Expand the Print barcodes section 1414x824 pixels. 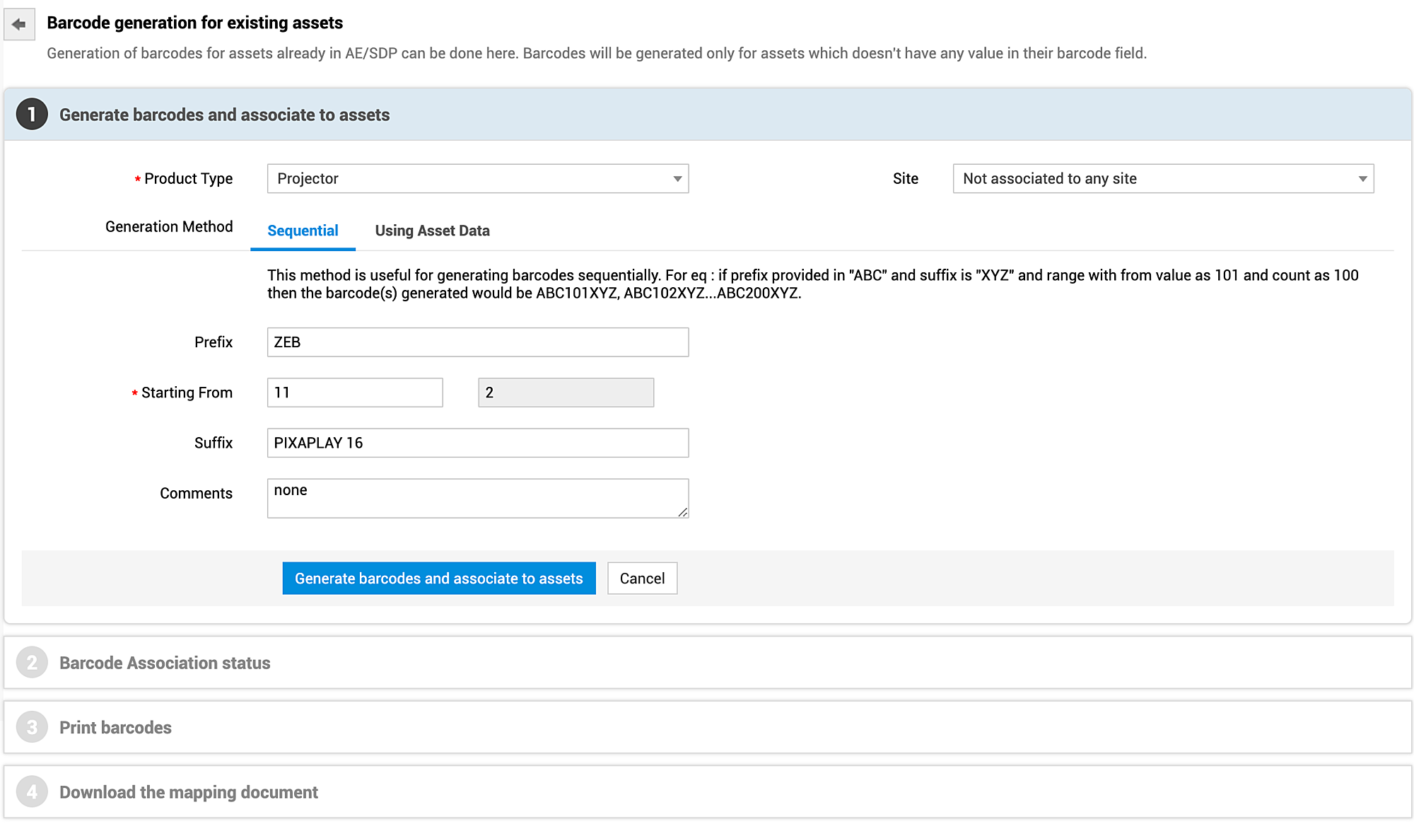(115, 728)
